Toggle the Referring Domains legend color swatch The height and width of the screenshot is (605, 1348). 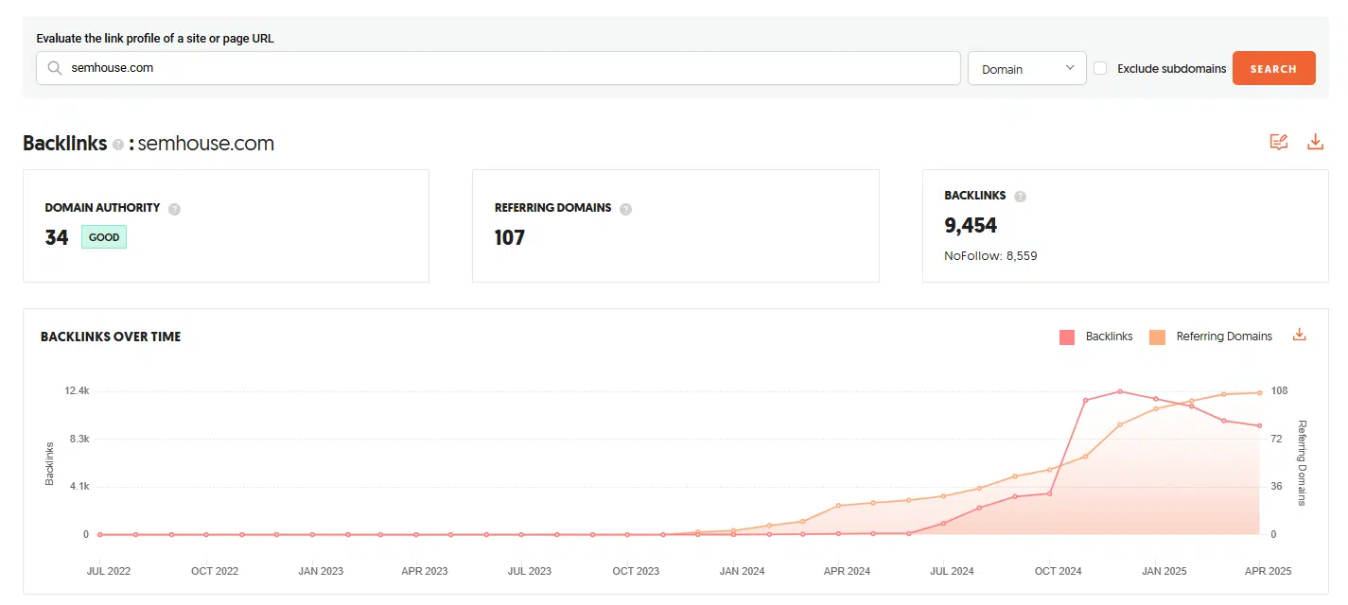click(1157, 337)
